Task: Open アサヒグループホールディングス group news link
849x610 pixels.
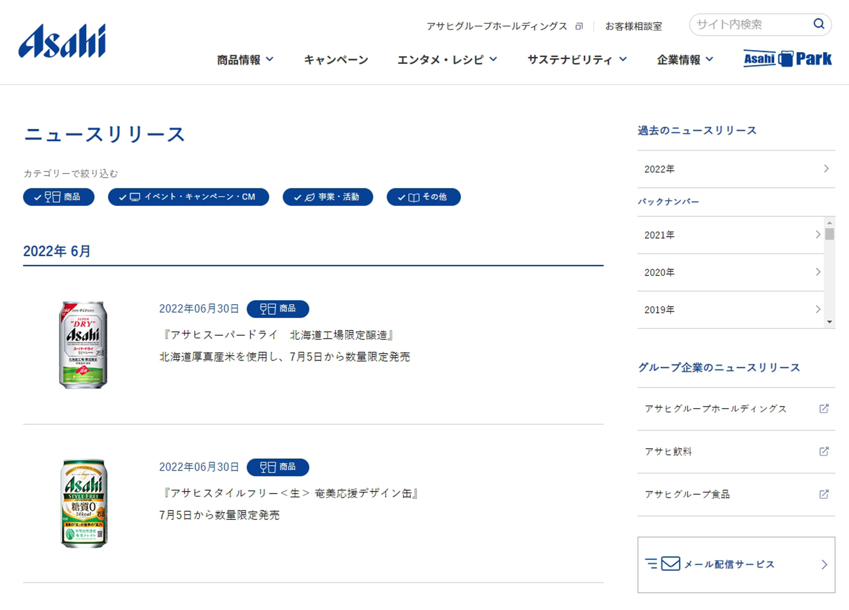Action: tap(736, 408)
